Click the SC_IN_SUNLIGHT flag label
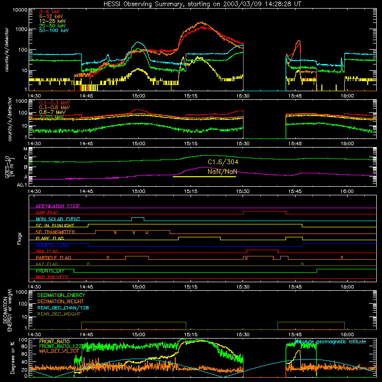Viewport: 382px width, 382px height. point(55,225)
